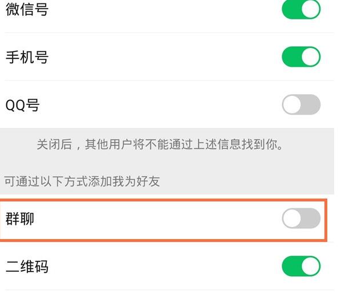
Task: Turn on the 群聊 switch
Action: [x=301, y=219]
